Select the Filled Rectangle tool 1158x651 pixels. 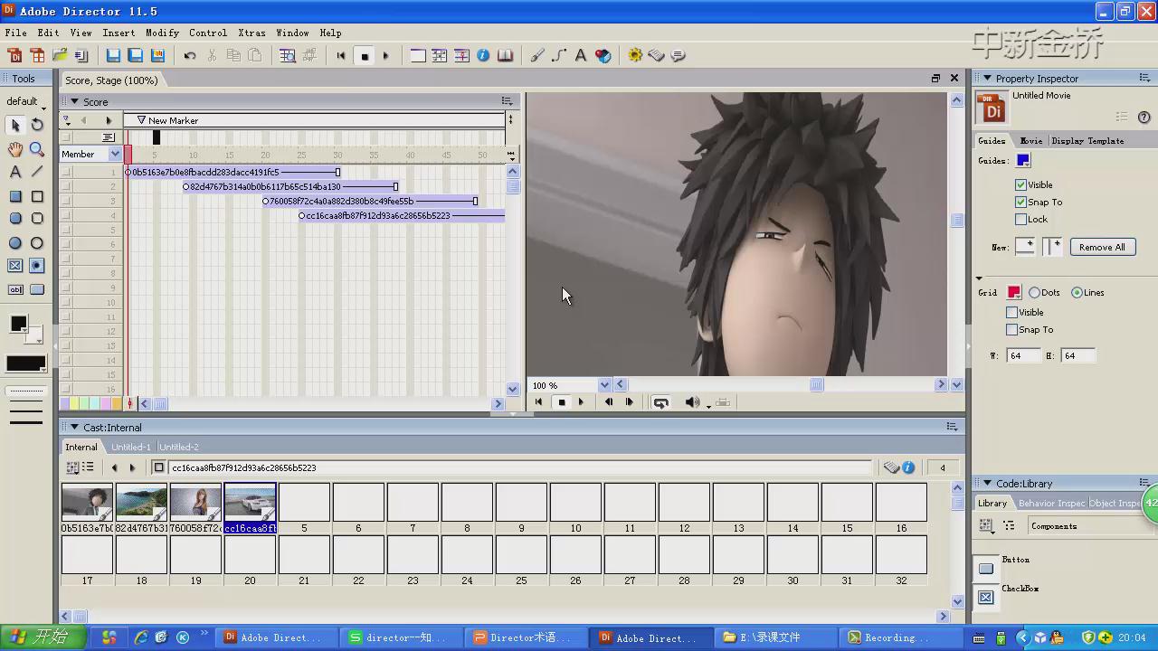click(x=15, y=196)
